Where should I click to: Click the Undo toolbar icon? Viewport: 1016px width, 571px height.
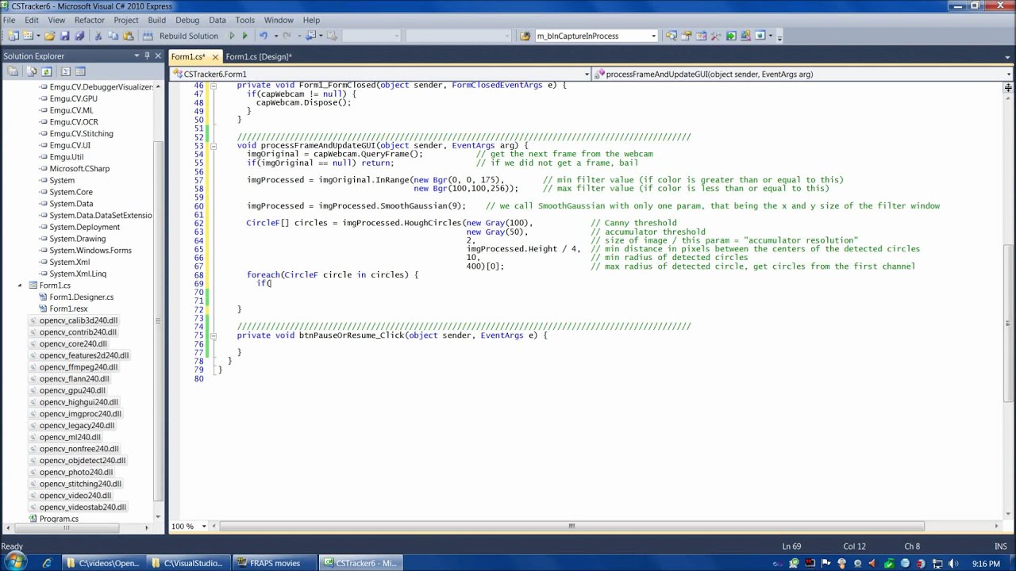pyautogui.click(x=264, y=36)
